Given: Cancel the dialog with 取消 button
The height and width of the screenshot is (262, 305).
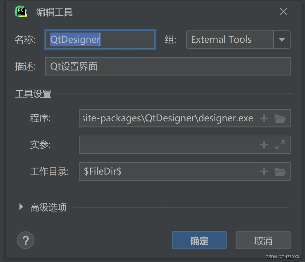Looking at the screenshot, I should 263,240.
